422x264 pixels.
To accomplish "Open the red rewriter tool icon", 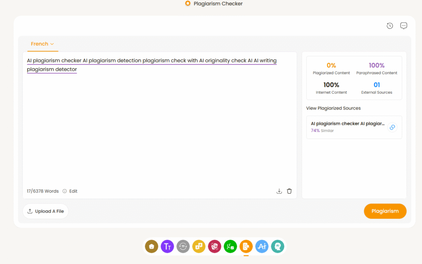I will (214, 246).
